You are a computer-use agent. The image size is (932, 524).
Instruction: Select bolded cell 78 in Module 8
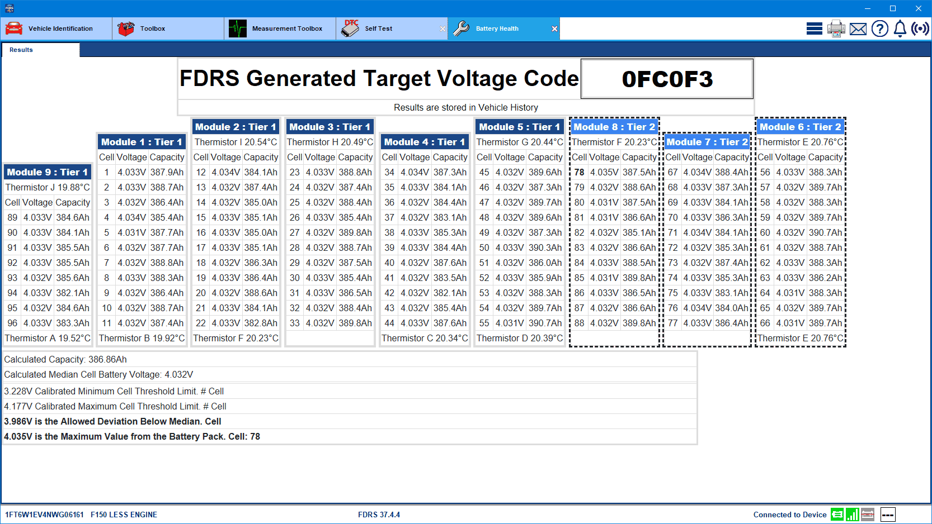click(x=579, y=172)
